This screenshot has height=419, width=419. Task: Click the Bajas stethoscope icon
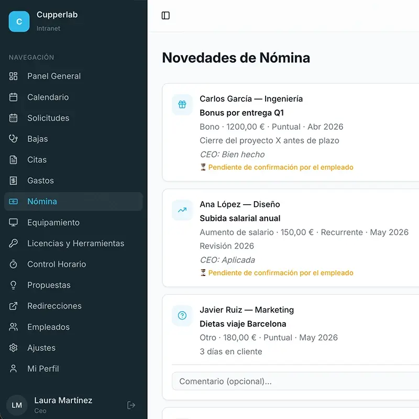[x=13, y=139]
